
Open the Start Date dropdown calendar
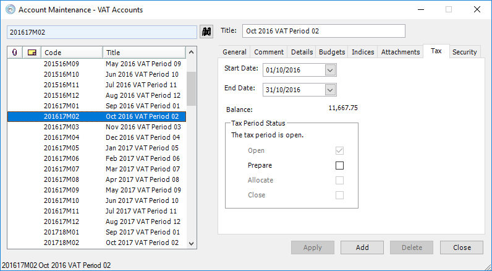(330, 71)
